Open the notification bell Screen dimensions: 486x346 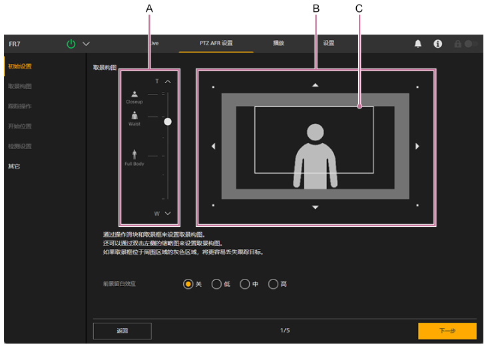[418, 44]
